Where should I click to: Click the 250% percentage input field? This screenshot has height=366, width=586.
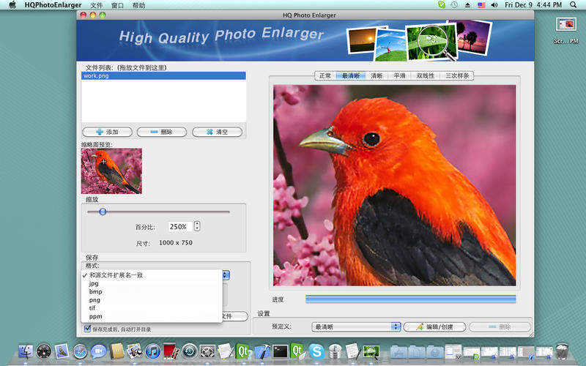tap(179, 226)
